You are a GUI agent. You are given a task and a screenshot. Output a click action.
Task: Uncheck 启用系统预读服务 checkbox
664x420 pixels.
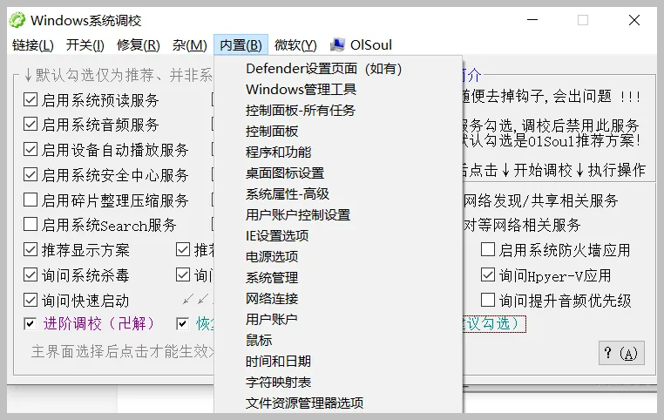coord(30,100)
